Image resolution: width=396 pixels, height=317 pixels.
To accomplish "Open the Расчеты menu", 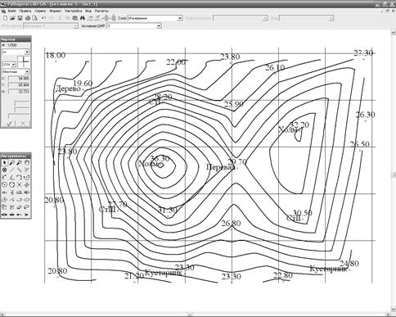I will (101, 11).
